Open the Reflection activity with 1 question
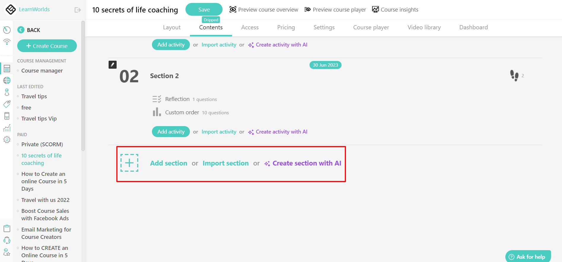 pos(177,99)
